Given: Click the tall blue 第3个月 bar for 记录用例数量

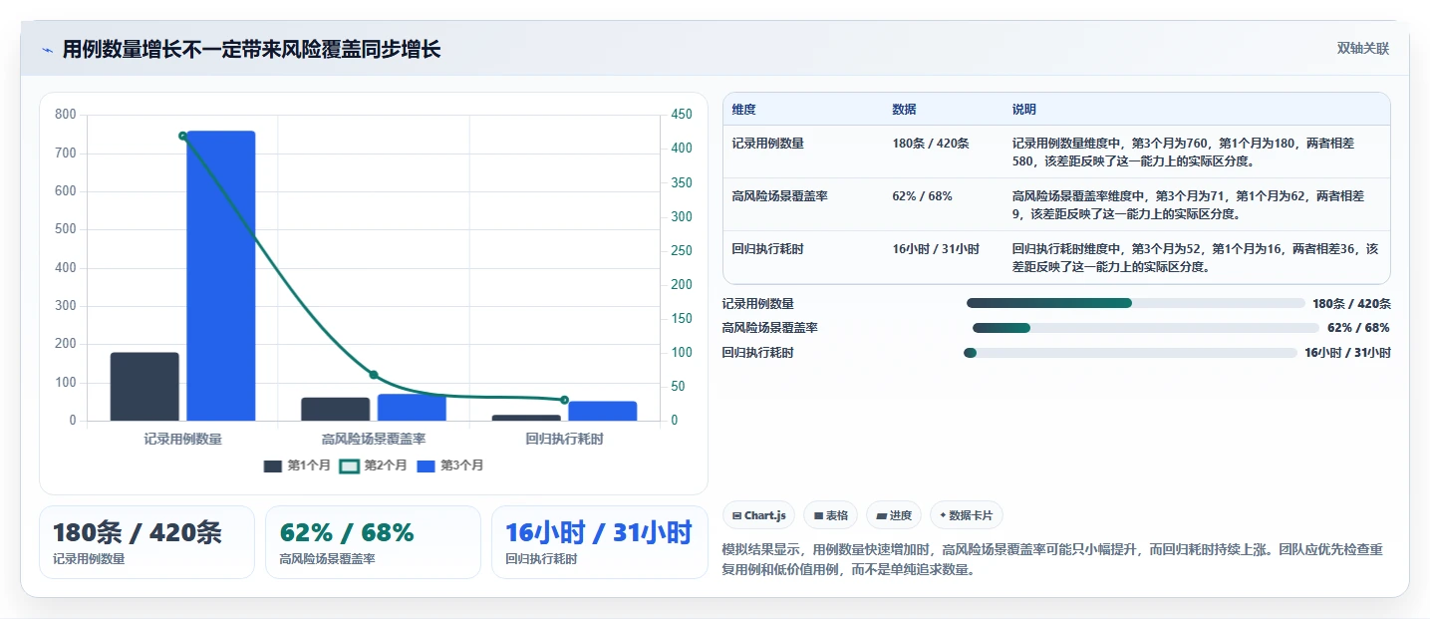Looking at the screenshot, I should 220,275.
